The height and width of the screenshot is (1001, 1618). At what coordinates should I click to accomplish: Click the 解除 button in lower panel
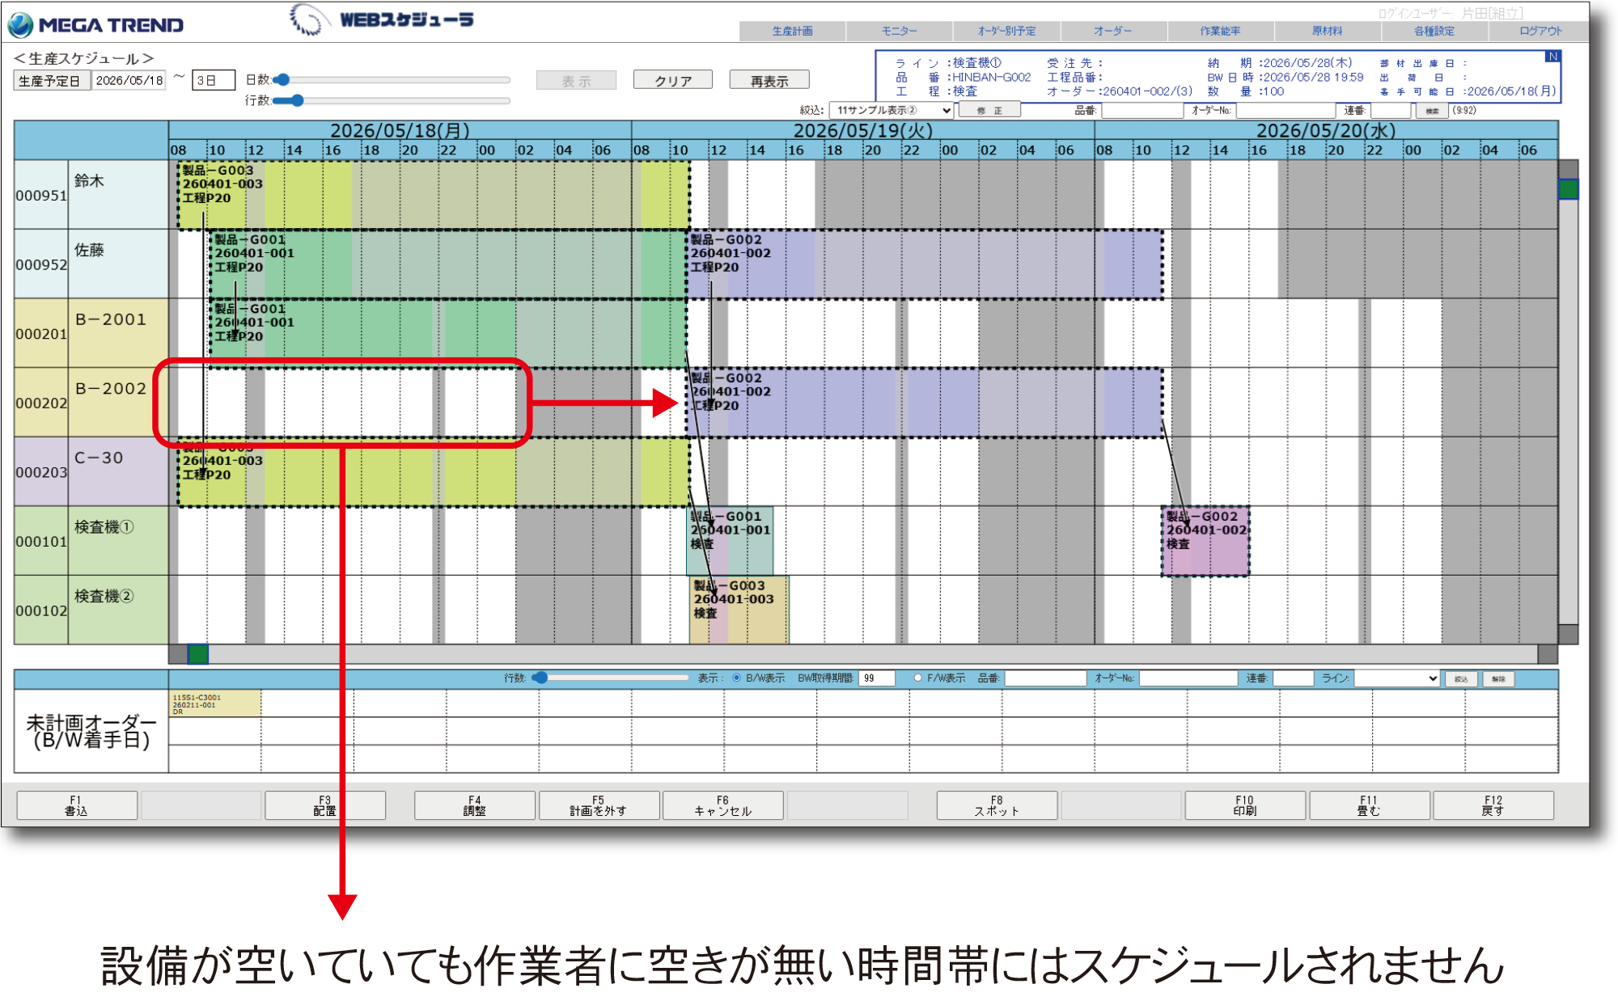pos(1498,679)
